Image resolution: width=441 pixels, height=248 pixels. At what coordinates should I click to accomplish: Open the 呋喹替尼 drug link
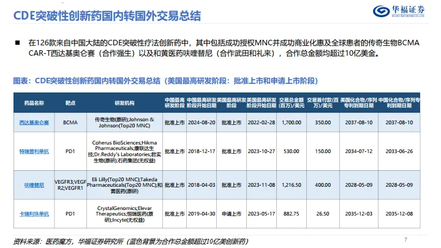pyautogui.click(x=34, y=185)
